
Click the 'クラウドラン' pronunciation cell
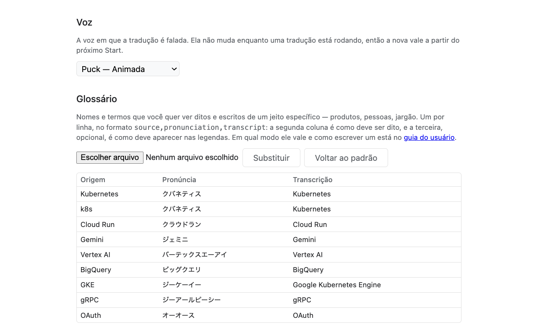click(182, 224)
